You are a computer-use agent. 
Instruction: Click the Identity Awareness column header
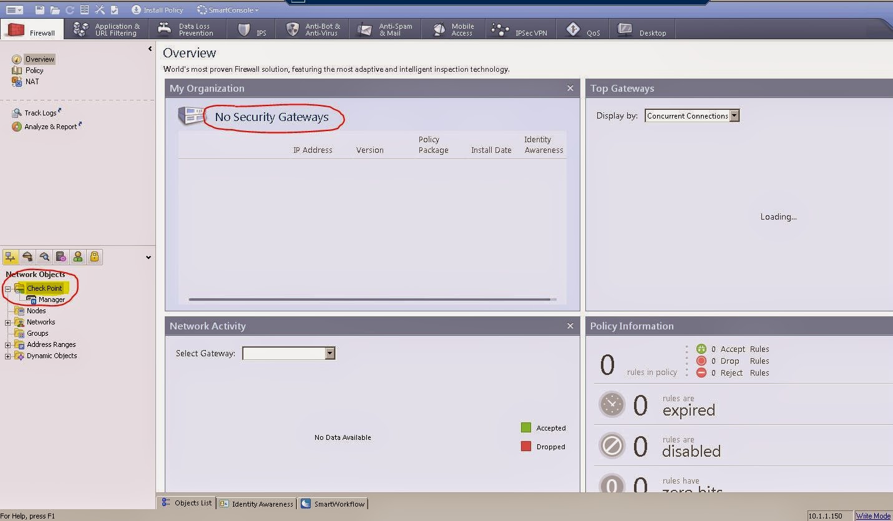tap(544, 145)
